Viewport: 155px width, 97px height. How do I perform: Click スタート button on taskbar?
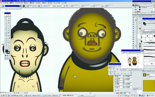(4, 95)
